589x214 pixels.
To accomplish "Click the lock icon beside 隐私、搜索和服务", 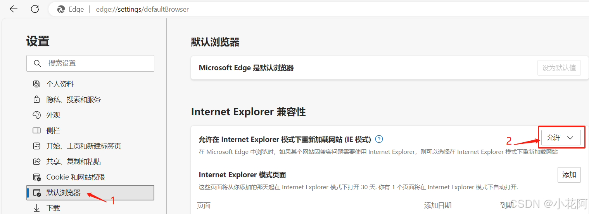I will pos(36,99).
